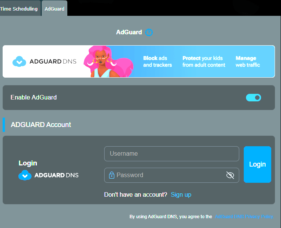
Task: Click the ADGUARD Account section header
Action: point(41,125)
